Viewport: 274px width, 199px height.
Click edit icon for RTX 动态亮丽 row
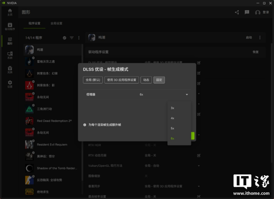click(x=199, y=155)
